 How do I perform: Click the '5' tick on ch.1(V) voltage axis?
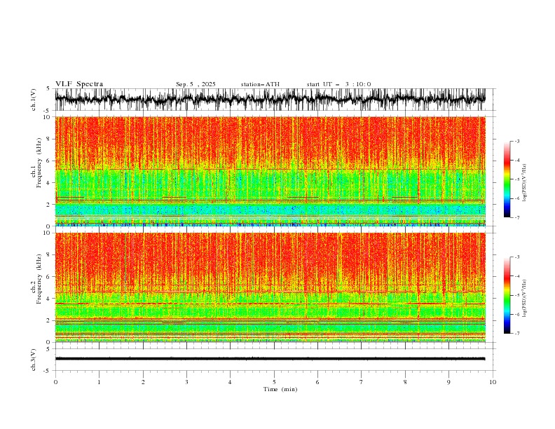(48, 89)
